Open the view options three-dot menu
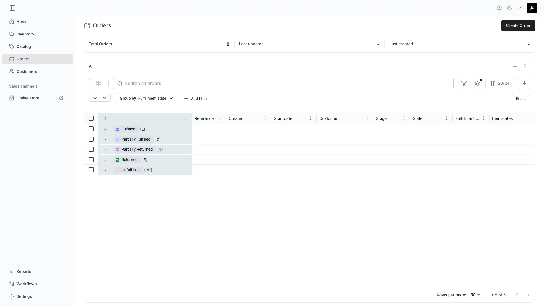Viewport: 544px width, 306px height. pyautogui.click(x=525, y=66)
